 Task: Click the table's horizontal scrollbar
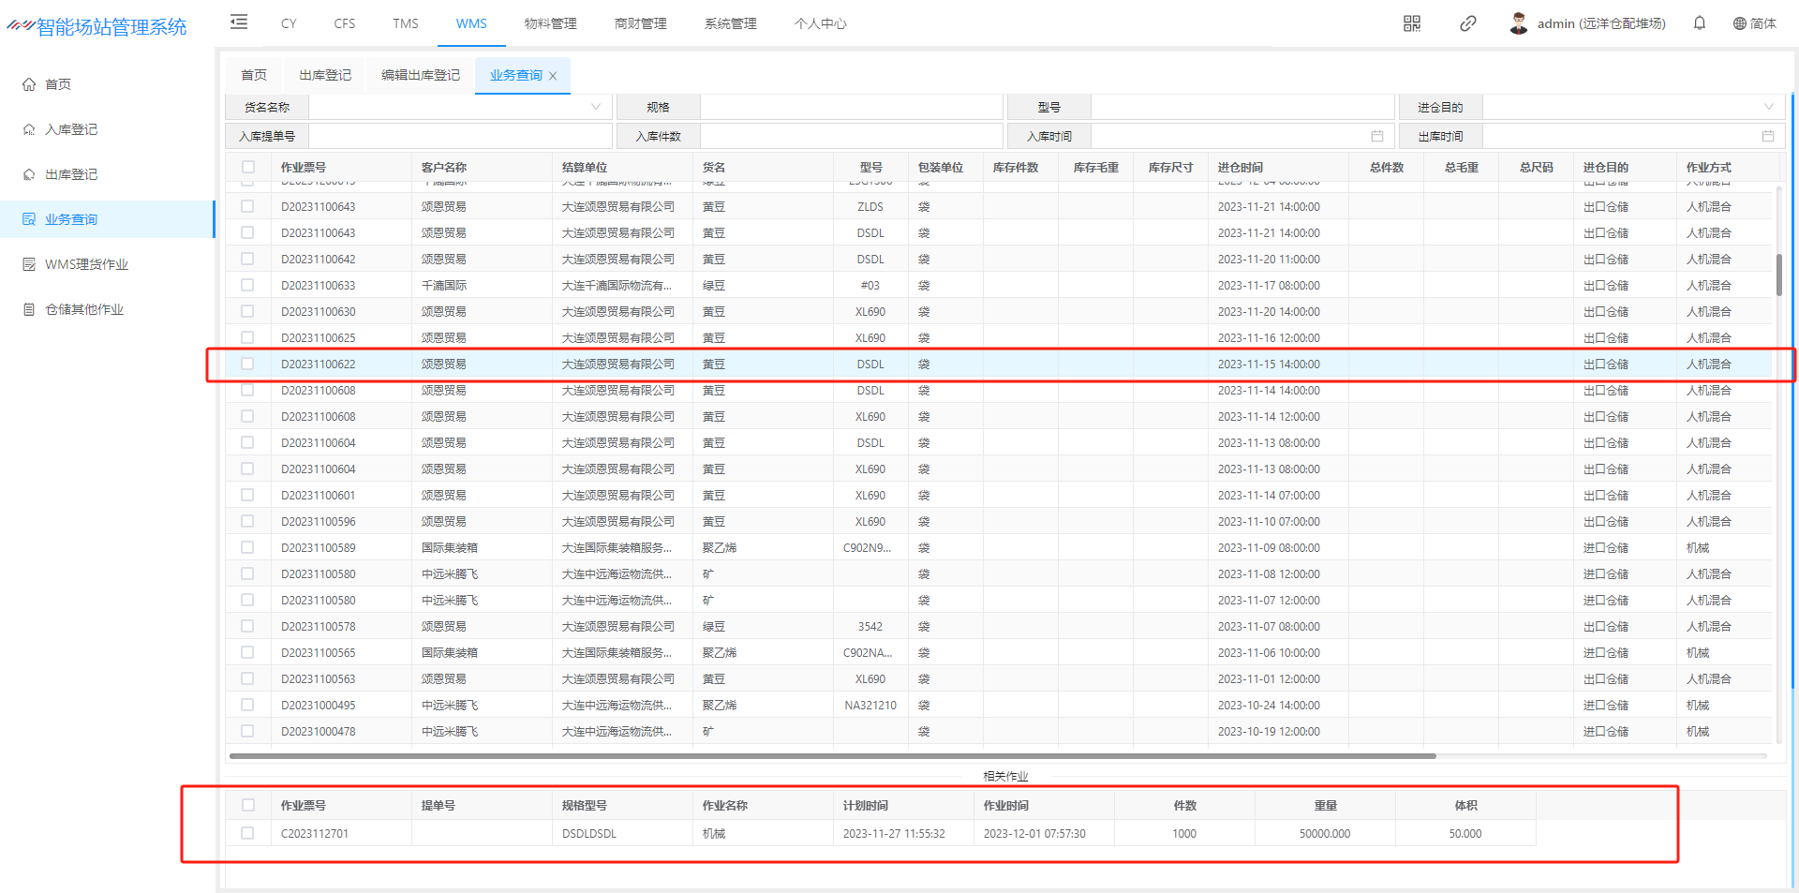tap(832, 755)
